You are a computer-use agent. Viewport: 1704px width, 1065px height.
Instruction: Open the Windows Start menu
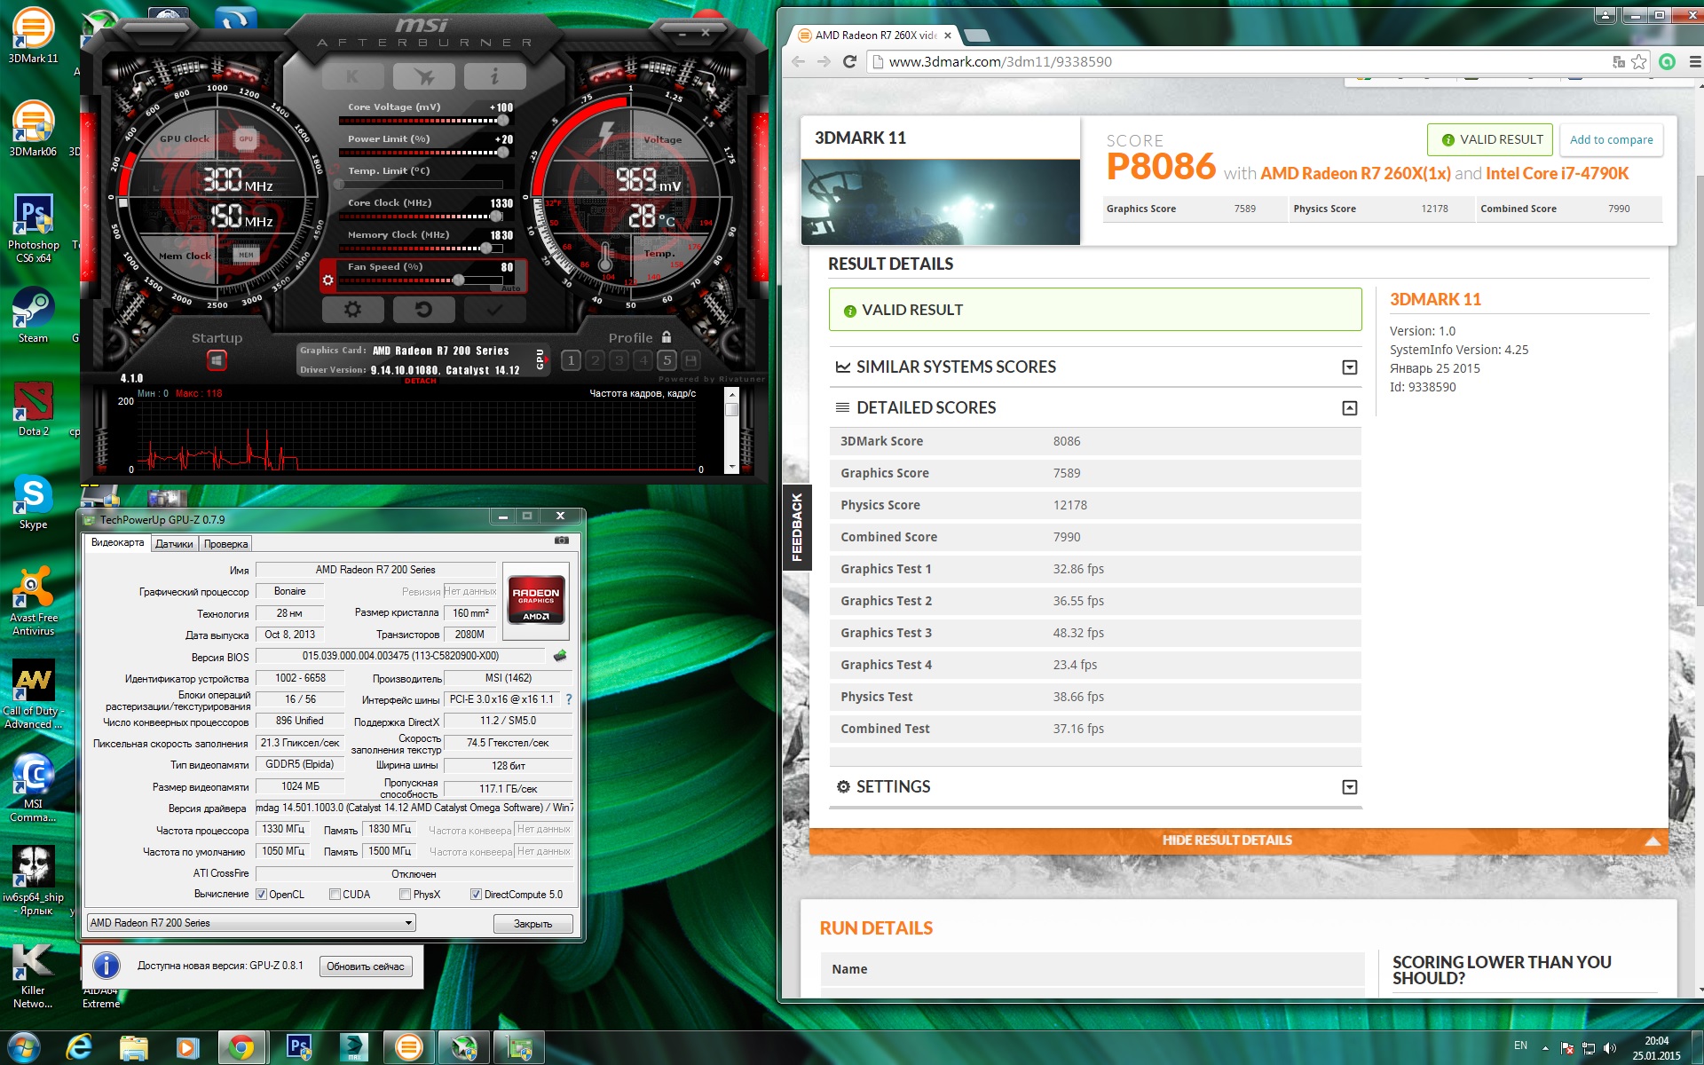(24, 1047)
